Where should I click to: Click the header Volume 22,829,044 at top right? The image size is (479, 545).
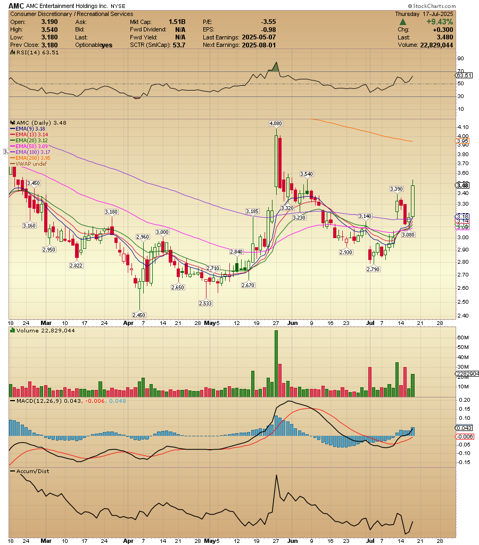[x=436, y=45]
